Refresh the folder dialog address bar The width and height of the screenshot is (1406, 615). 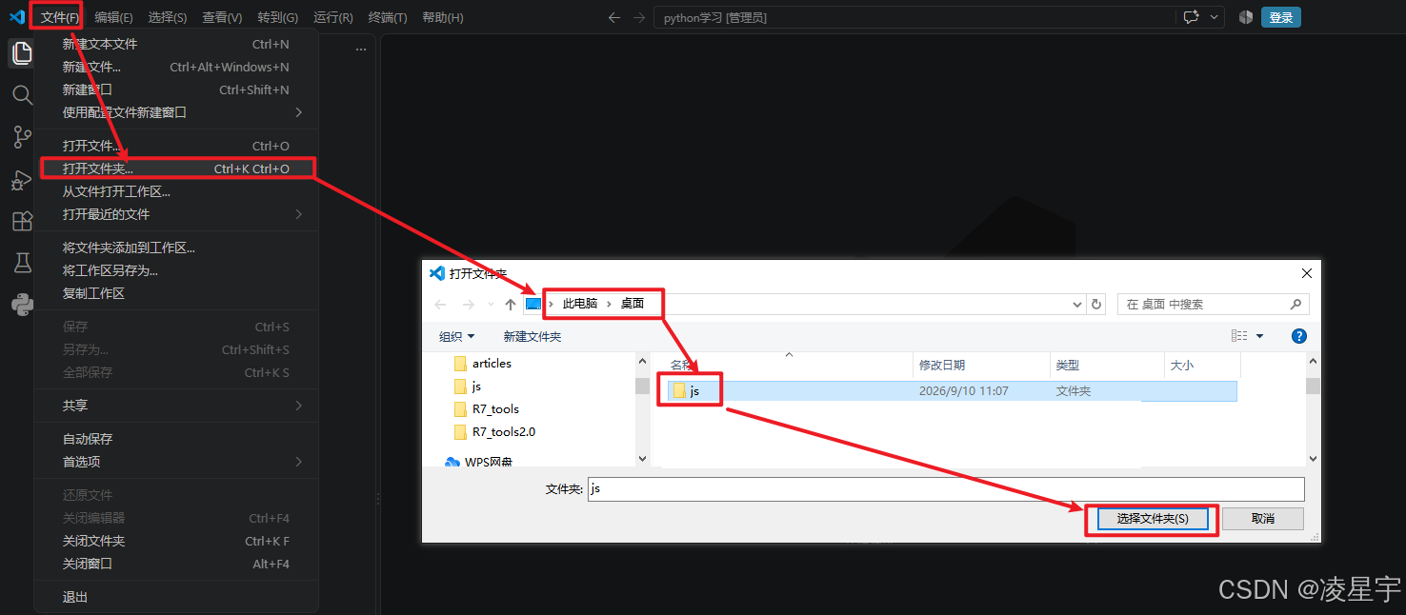[x=1096, y=305]
